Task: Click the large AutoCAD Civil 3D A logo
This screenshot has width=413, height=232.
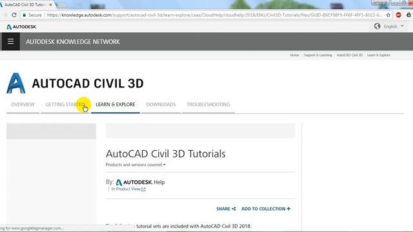Action: [15, 83]
